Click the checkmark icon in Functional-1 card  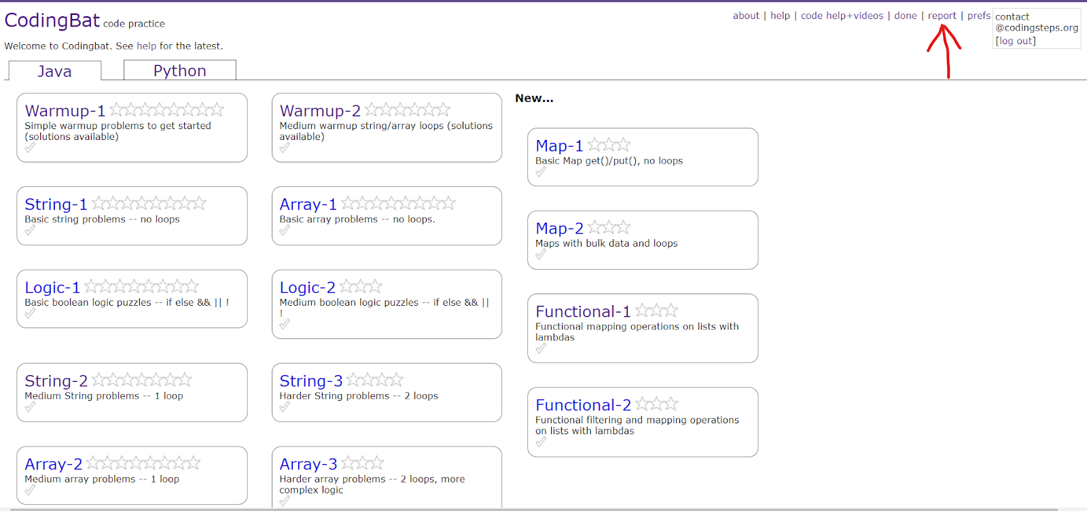[541, 348]
